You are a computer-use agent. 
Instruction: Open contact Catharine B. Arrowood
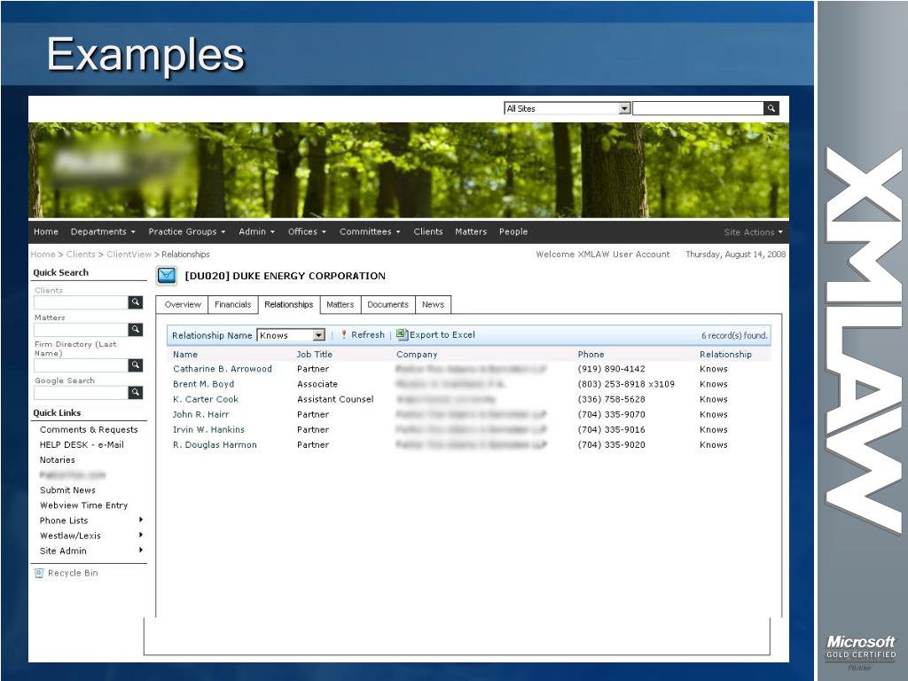pyautogui.click(x=223, y=369)
